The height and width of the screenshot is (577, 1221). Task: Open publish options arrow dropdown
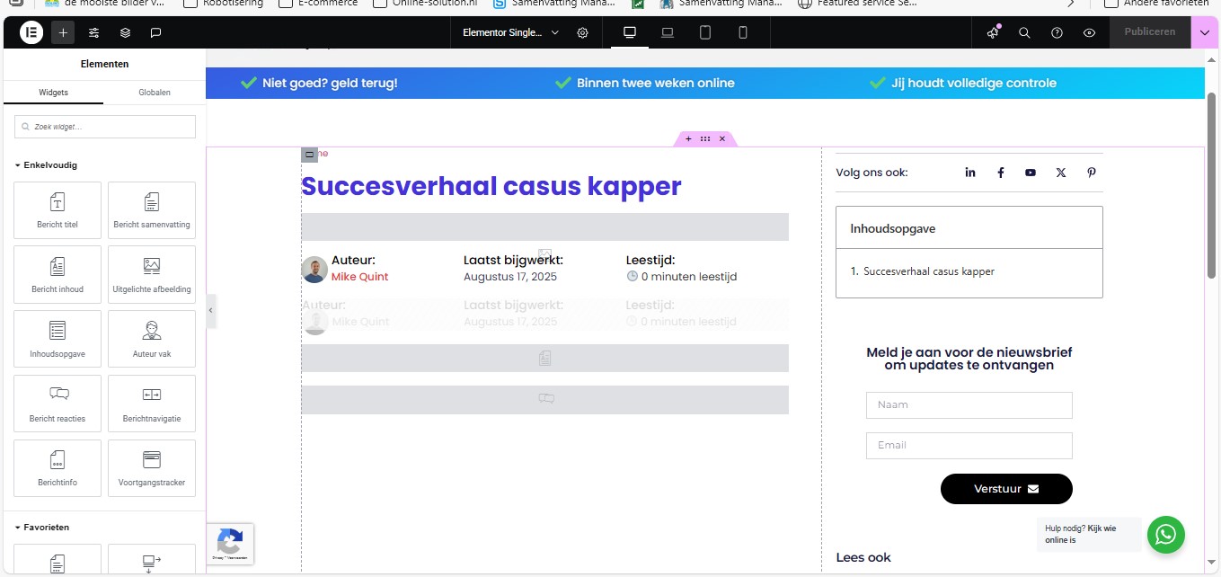pyautogui.click(x=1204, y=32)
